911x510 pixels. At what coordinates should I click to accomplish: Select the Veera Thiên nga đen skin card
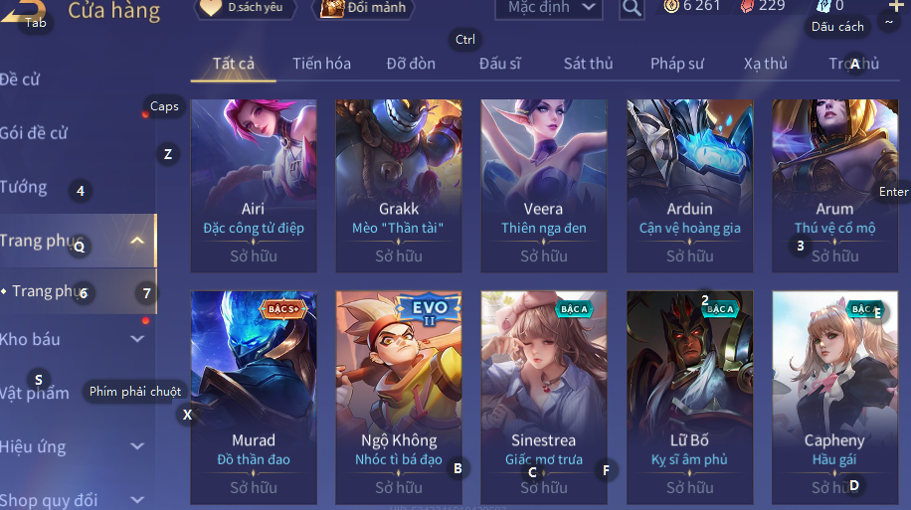pos(544,185)
